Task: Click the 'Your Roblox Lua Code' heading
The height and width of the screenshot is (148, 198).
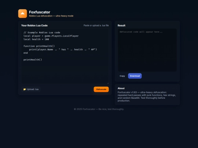Action: pos(34,26)
